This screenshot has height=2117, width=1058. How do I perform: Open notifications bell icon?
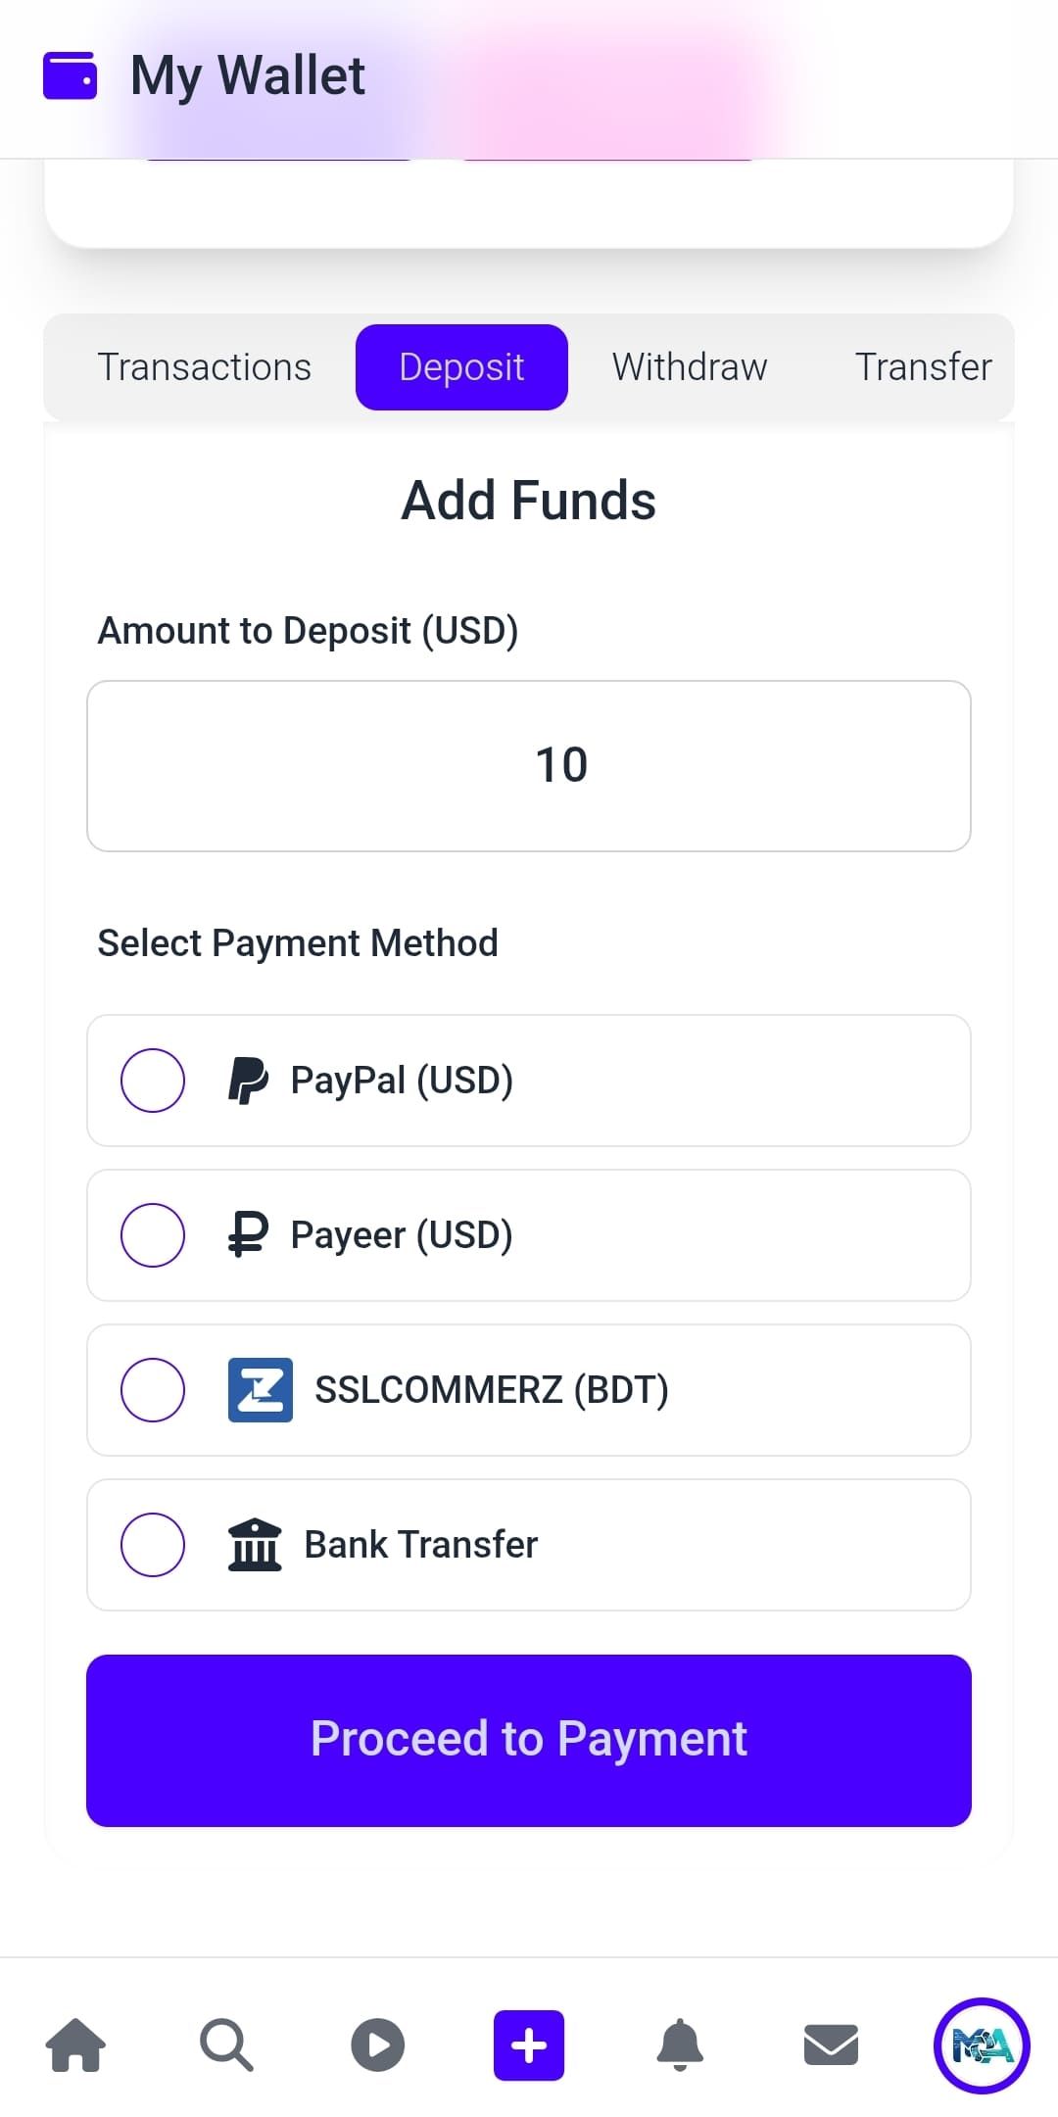coord(680,2045)
